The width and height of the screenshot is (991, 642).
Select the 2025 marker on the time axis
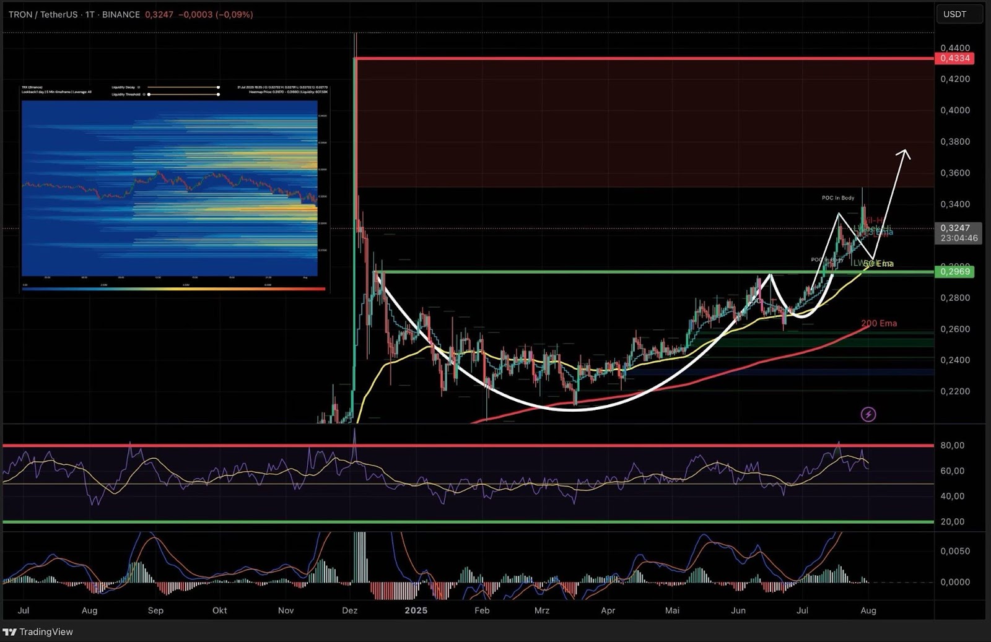coord(416,610)
